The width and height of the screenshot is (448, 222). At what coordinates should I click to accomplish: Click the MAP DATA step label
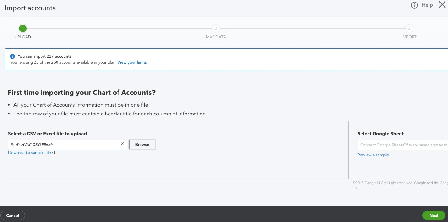tap(216, 37)
